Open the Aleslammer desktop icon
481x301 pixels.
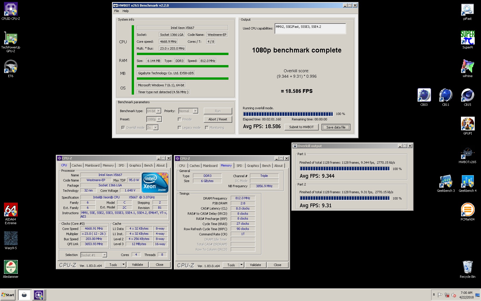[11, 269]
